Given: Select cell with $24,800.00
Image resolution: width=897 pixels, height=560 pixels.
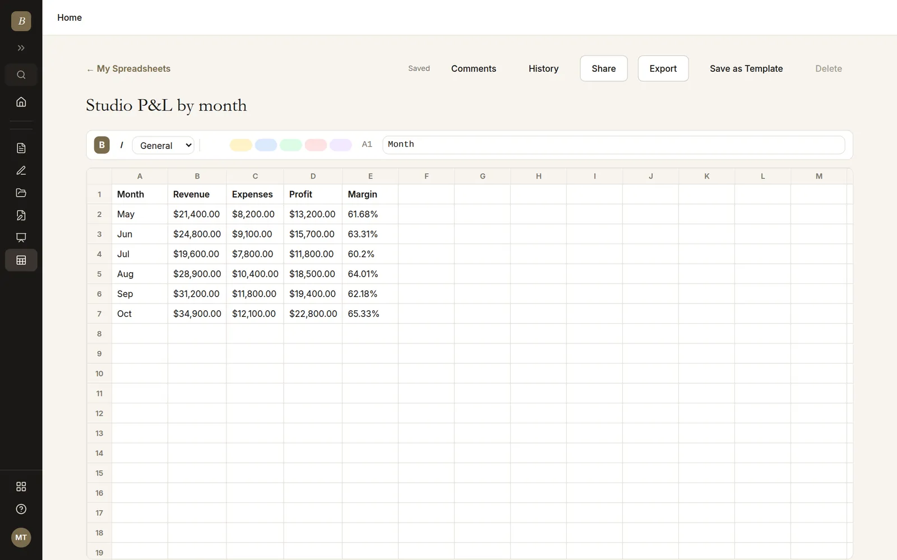Looking at the screenshot, I should tap(197, 234).
